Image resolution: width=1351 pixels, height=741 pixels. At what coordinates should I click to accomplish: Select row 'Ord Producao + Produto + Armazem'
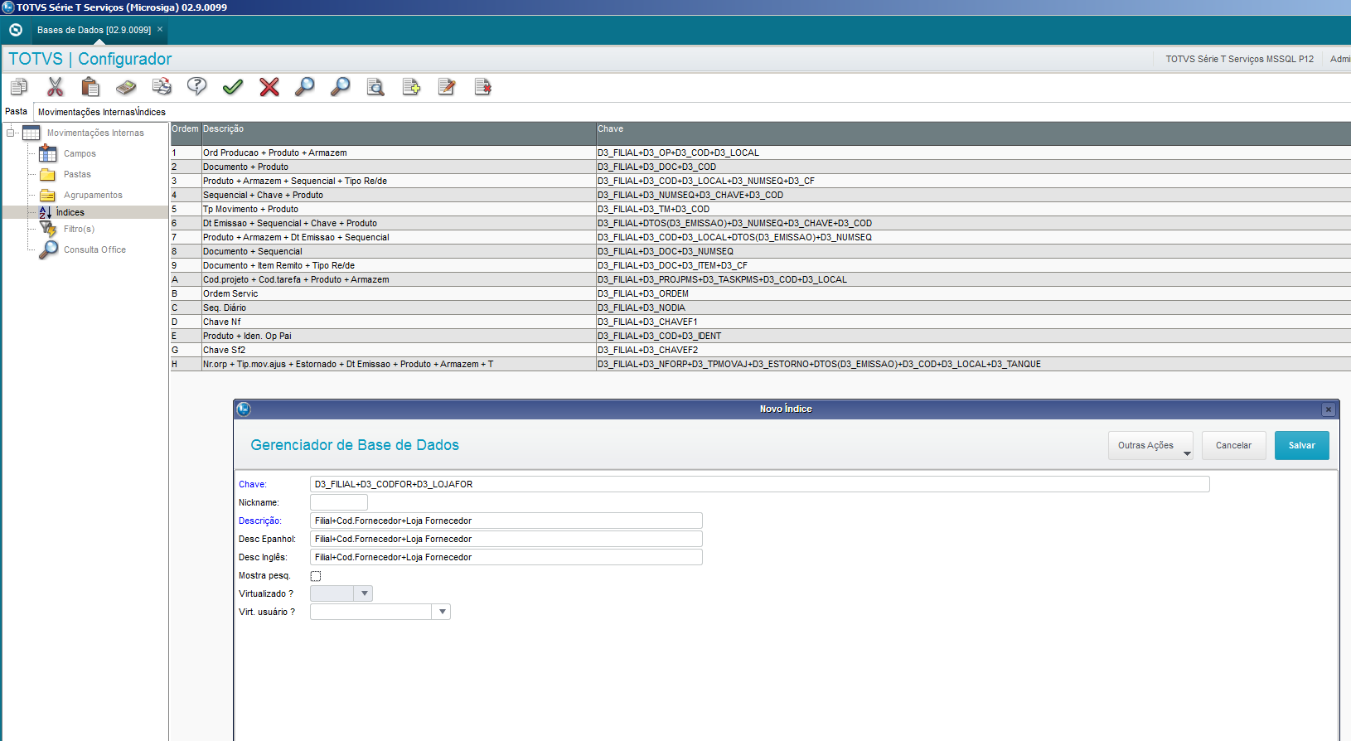[x=761, y=153]
